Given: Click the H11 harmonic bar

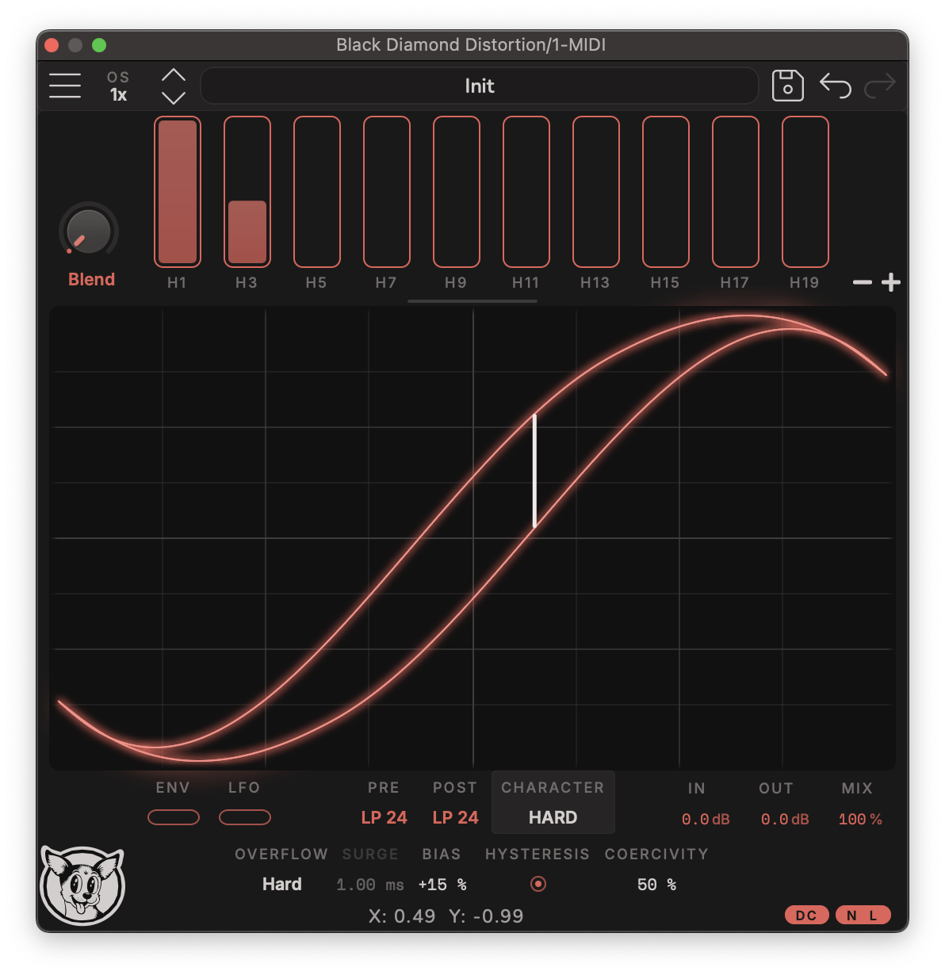Looking at the screenshot, I should click(526, 192).
